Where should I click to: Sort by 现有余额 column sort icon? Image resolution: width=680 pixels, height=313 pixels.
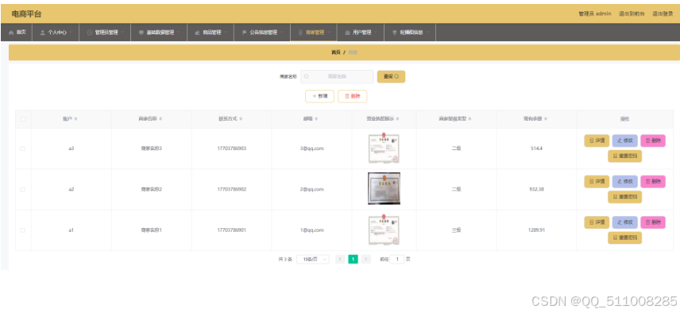[x=546, y=119]
